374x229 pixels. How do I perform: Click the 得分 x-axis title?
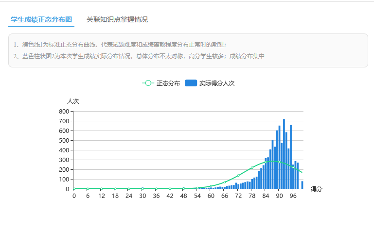tap(316, 189)
